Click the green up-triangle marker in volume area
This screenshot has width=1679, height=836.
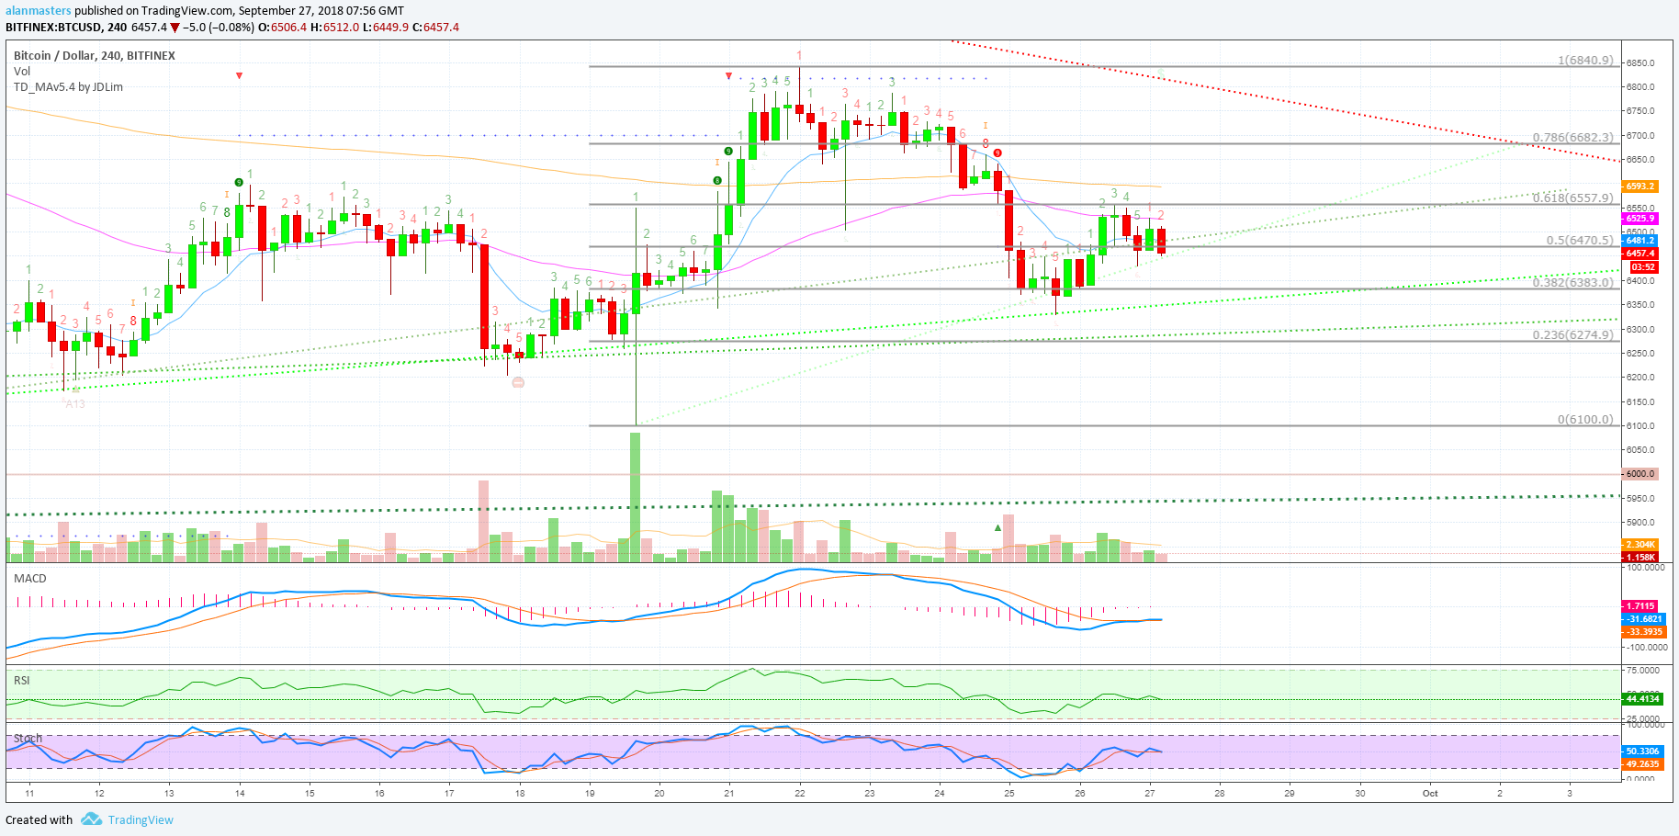(x=998, y=527)
